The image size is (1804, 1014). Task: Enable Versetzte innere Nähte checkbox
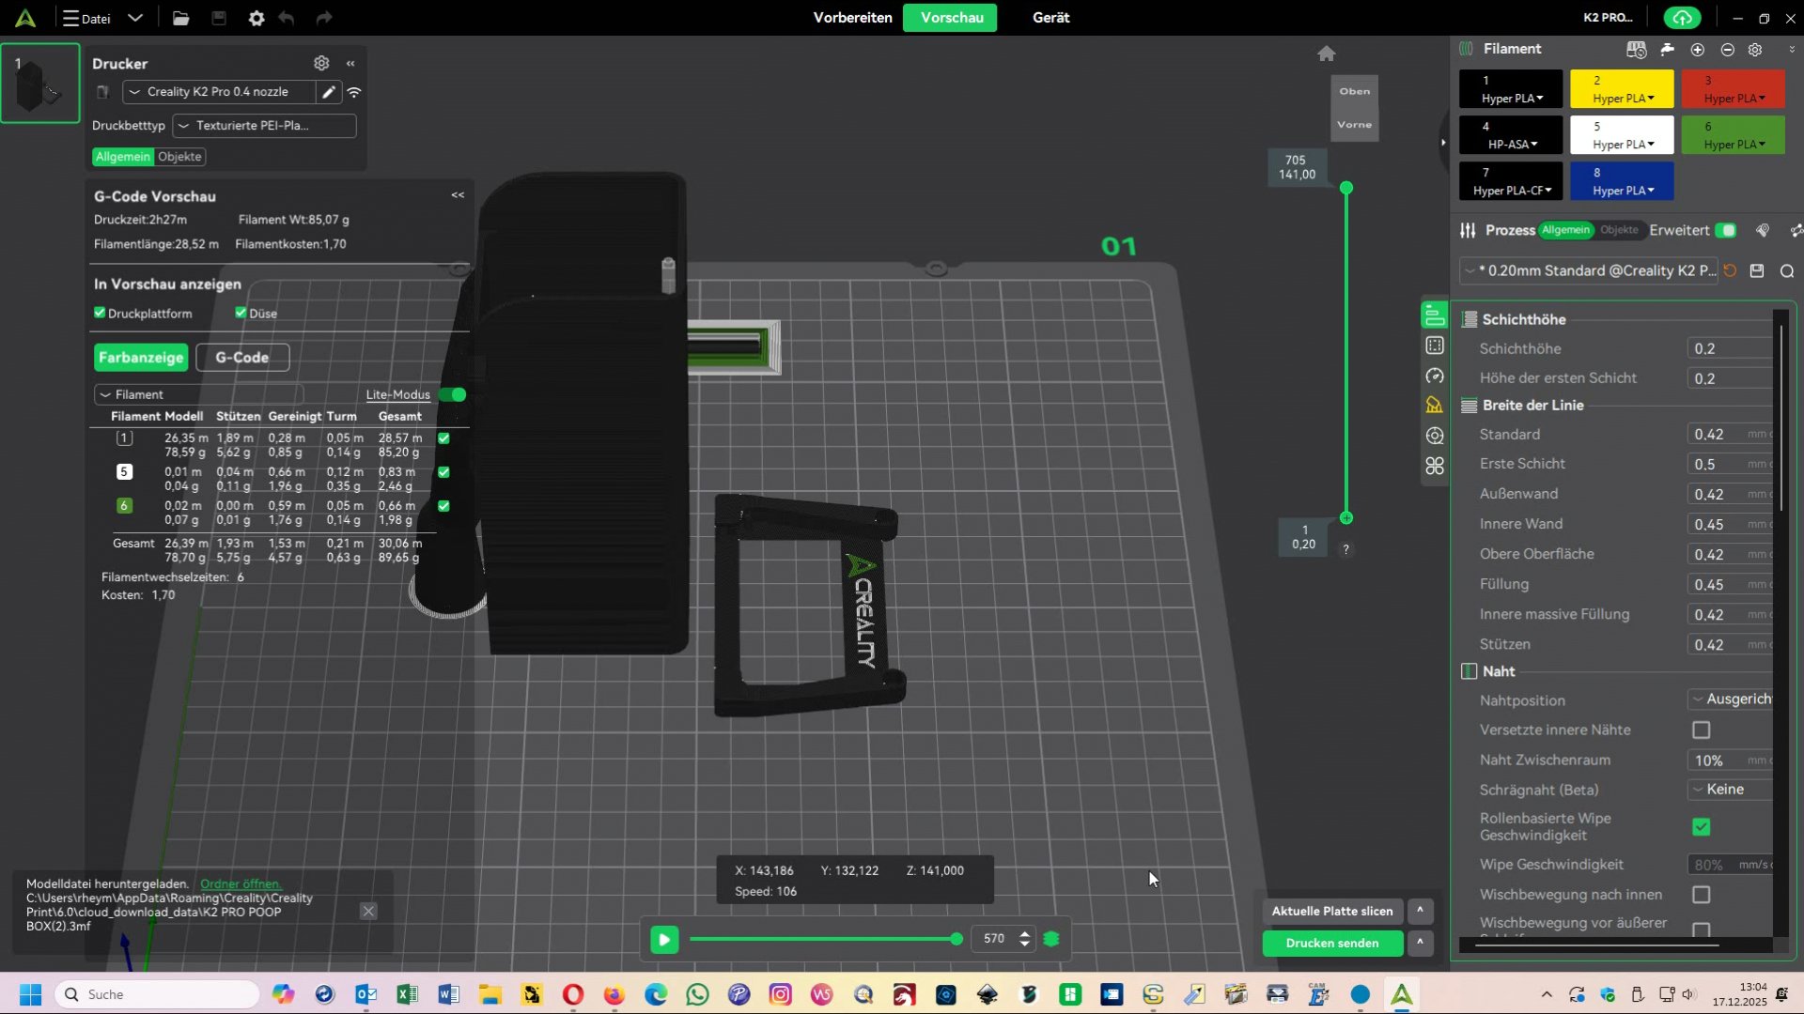[x=1701, y=730]
